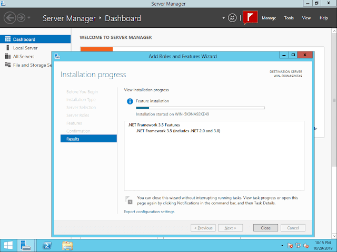
Task: Click the Installation started status text
Action: pos(172,114)
